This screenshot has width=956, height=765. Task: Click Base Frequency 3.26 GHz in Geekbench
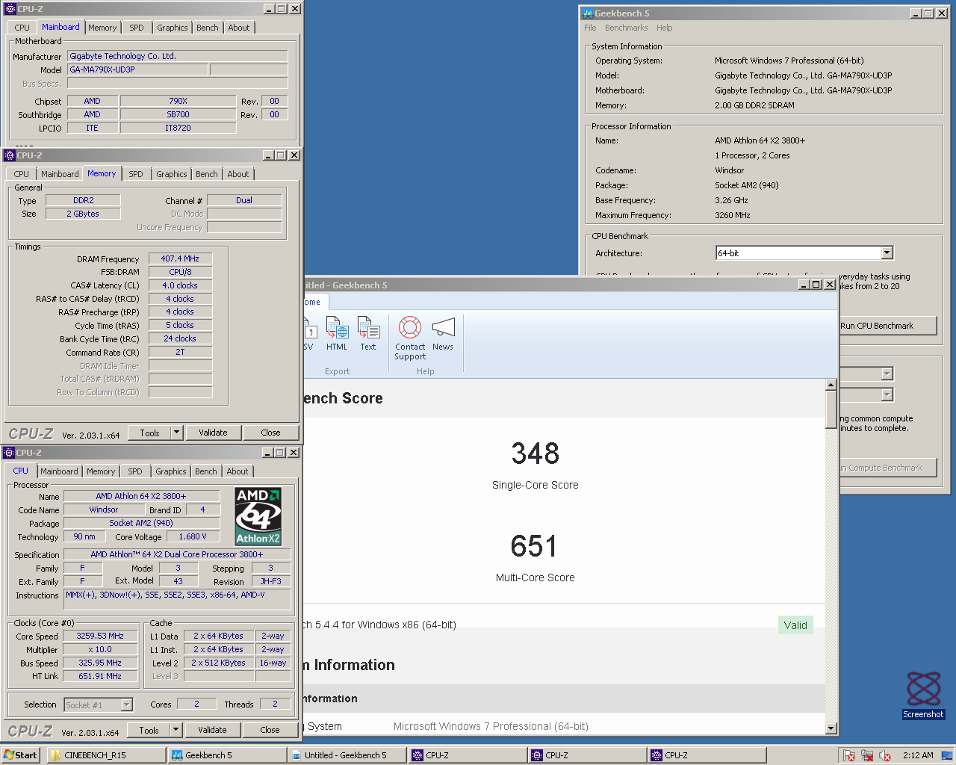[731, 200]
